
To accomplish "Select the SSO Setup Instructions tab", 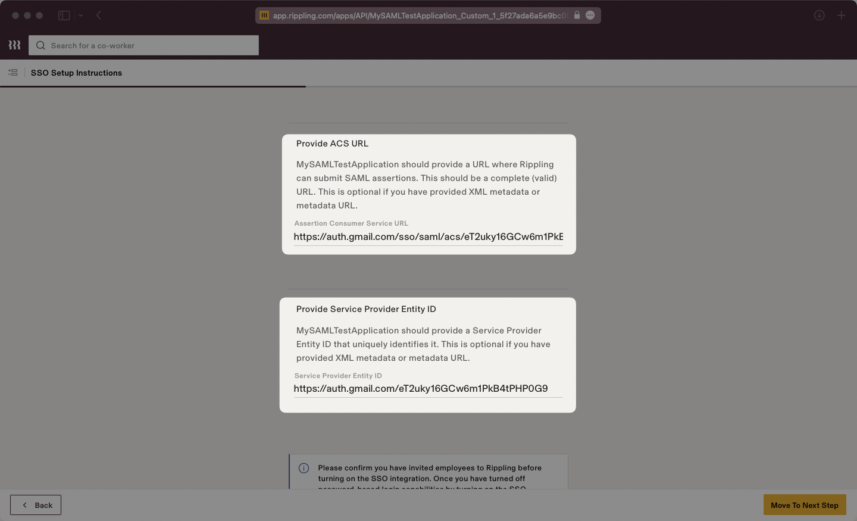I will [x=76, y=73].
